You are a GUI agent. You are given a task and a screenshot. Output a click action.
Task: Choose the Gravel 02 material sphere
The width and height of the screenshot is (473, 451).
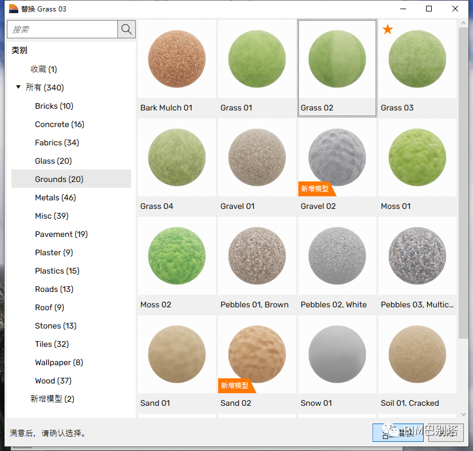tap(337, 157)
